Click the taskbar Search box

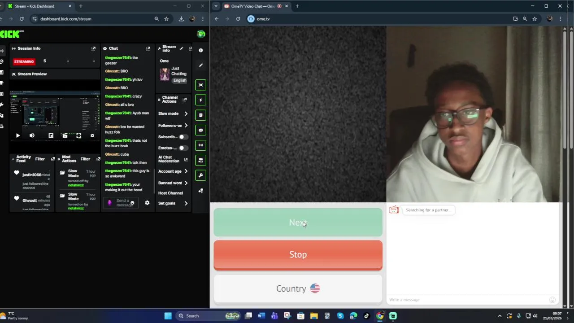tap(208, 316)
